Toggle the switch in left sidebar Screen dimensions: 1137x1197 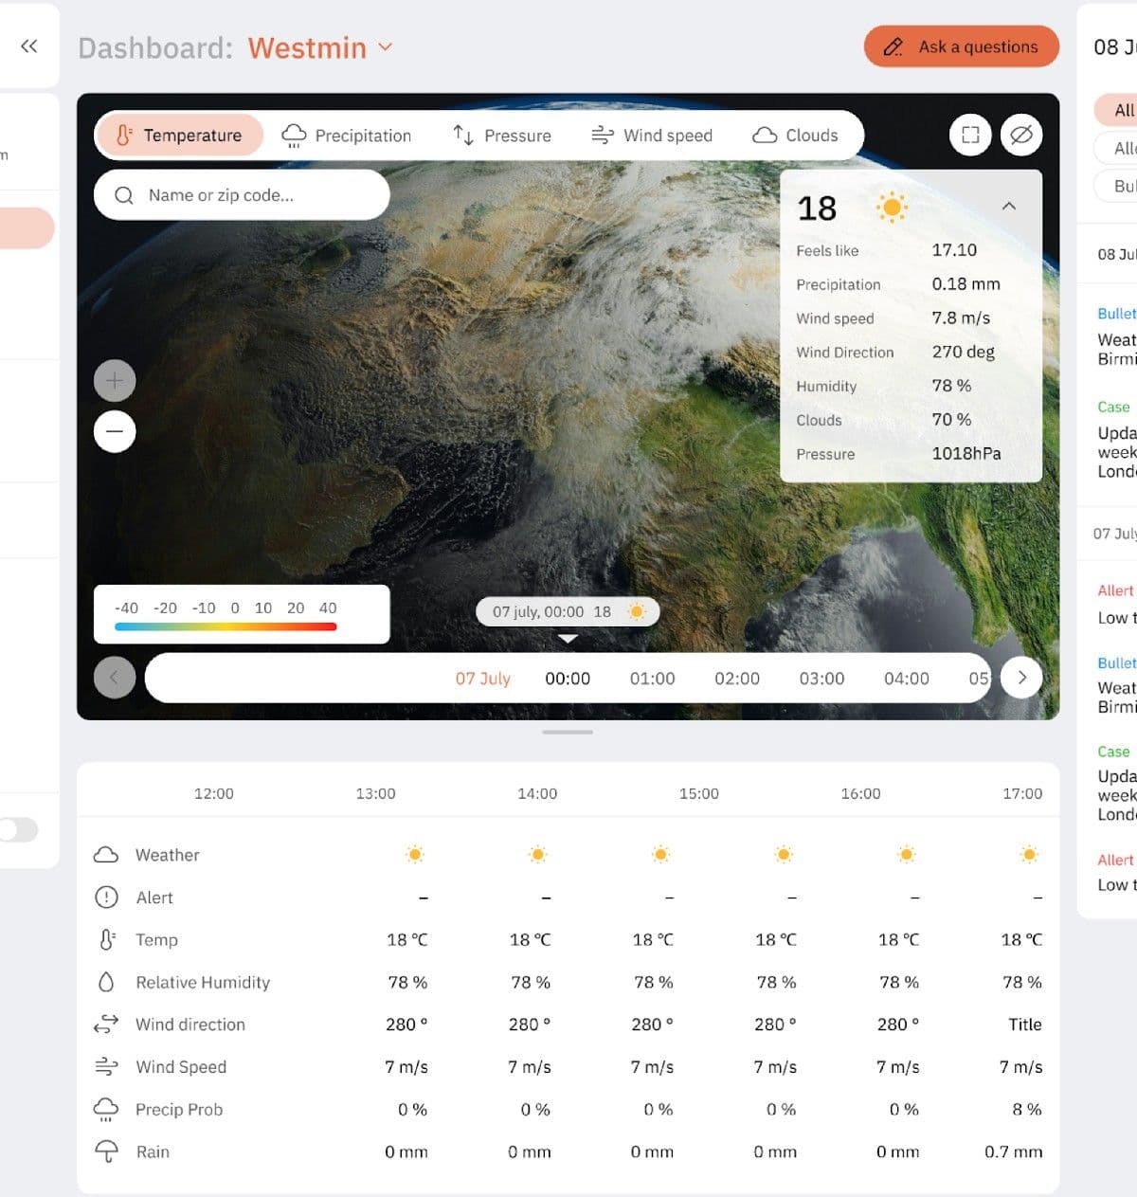point(17,830)
